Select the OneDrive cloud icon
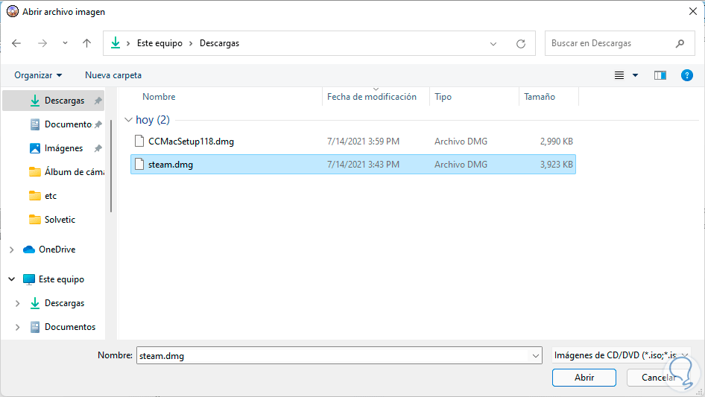The height and width of the screenshot is (397, 705). pos(29,250)
